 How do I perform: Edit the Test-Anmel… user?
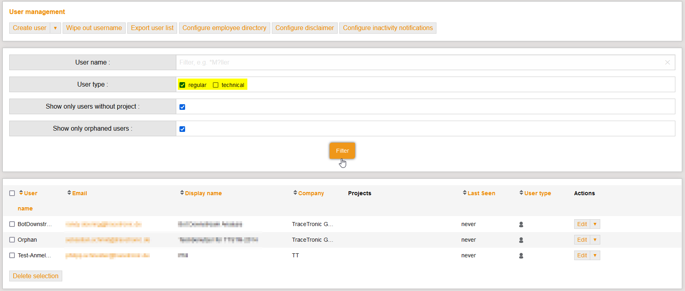[x=582, y=255]
